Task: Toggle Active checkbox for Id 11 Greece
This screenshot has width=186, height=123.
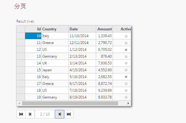Action: pyautogui.click(x=126, y=43)
